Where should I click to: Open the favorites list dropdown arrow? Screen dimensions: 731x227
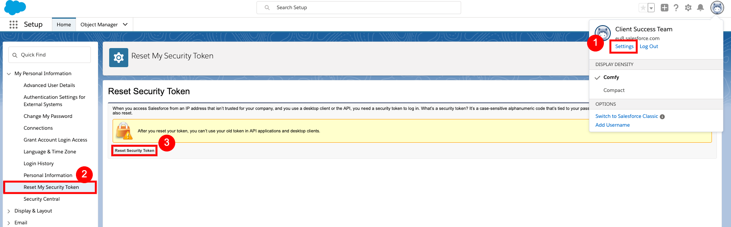[651, 8]
